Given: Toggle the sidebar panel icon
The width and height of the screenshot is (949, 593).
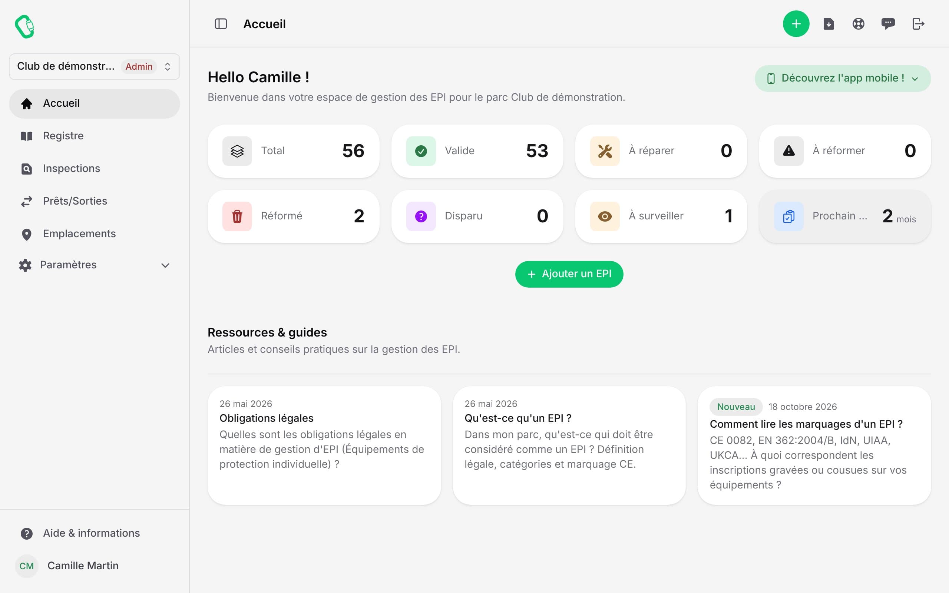Looking at the screenshot, I should click(x=221, y=24).
